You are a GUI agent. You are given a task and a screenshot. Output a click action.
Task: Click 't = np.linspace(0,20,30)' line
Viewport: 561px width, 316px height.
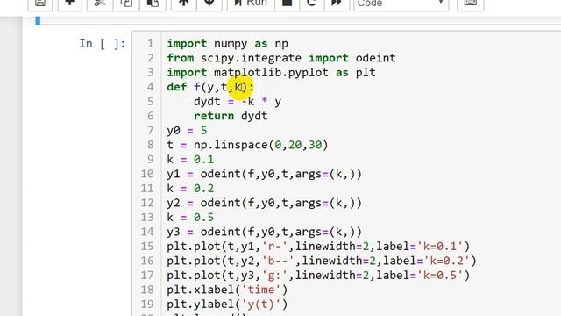click(247, 145)
